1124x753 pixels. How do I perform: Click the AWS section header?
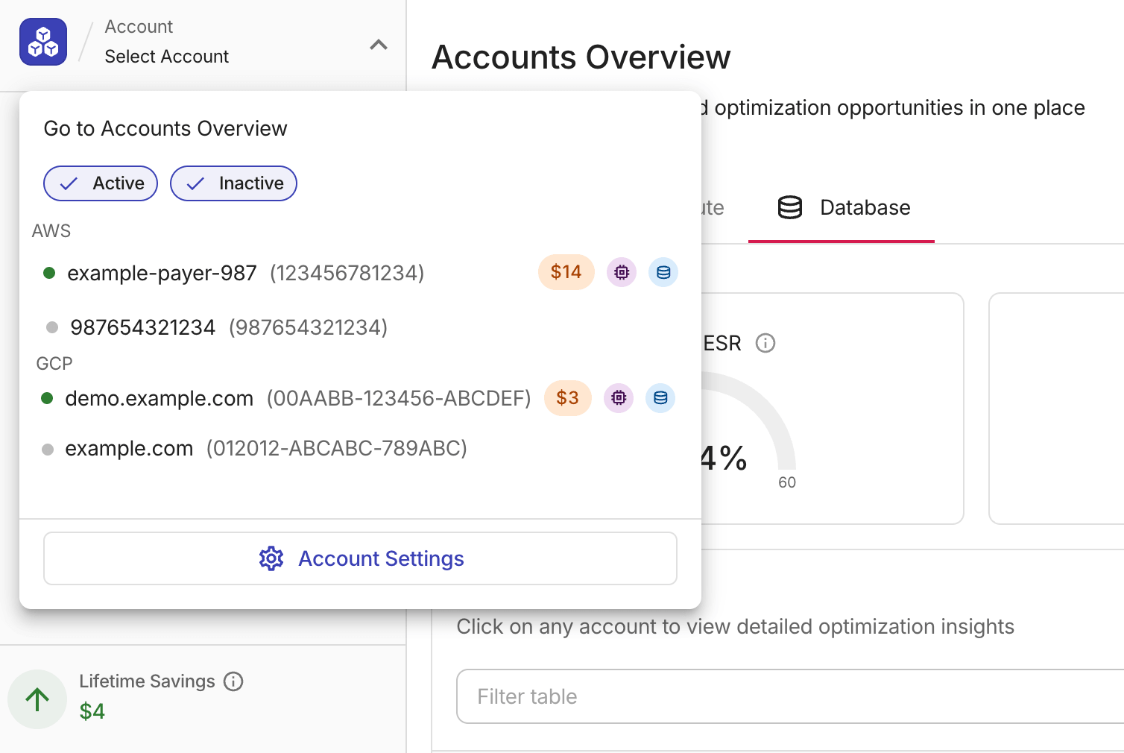(x=51, y=231)
